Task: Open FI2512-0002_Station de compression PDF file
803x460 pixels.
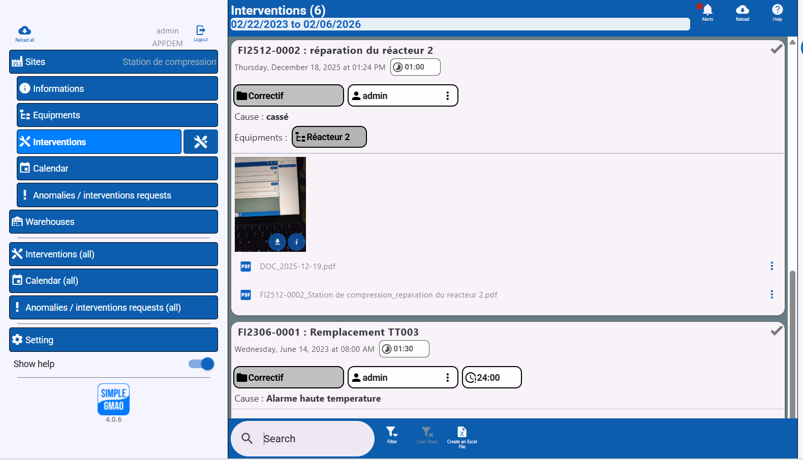Action: 379,295
